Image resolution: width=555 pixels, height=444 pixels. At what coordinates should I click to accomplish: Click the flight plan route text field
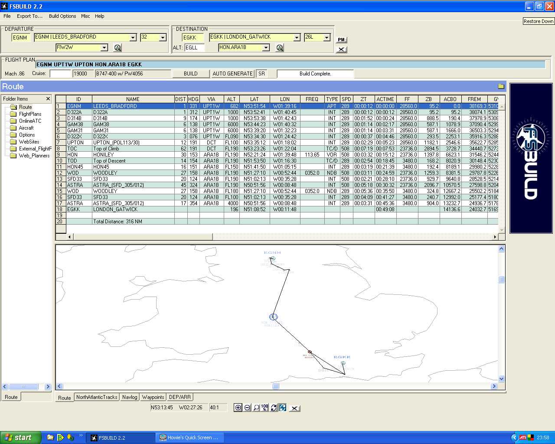click(x=290, y=65)
